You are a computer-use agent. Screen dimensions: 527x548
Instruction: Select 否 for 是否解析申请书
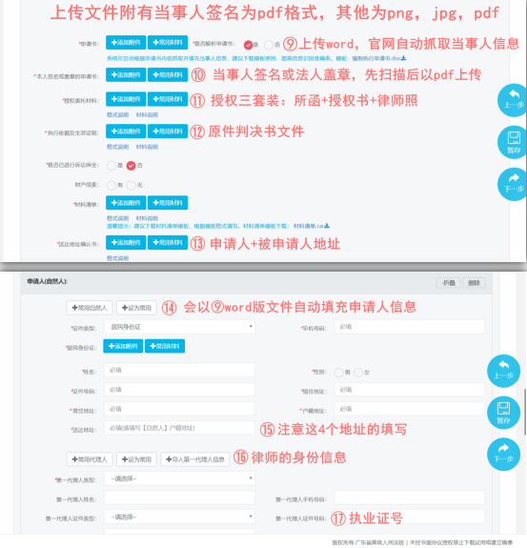269,45
